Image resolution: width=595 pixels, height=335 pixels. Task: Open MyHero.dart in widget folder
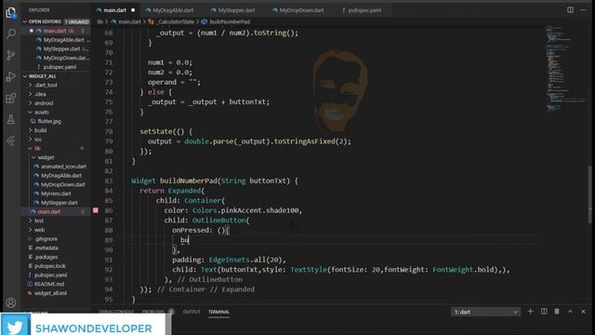pyautogui.click(x=56, y=194)
